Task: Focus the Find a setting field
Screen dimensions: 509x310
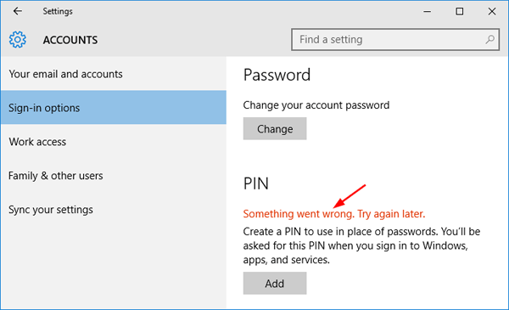Action: (x=395, y=39)
